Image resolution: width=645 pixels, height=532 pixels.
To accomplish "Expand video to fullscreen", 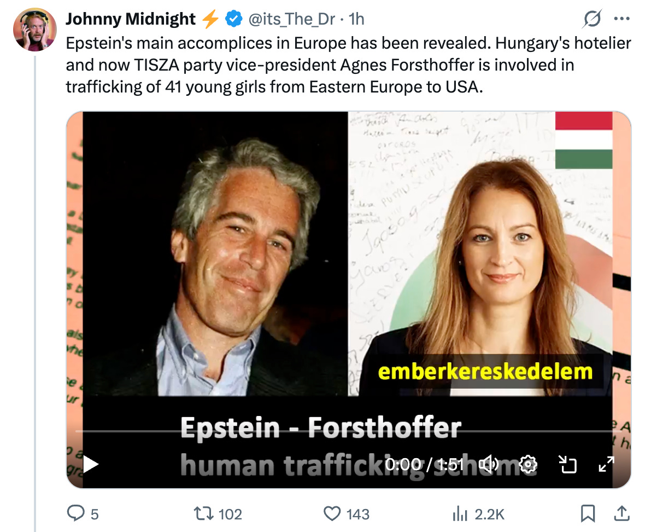I will 606,465.
